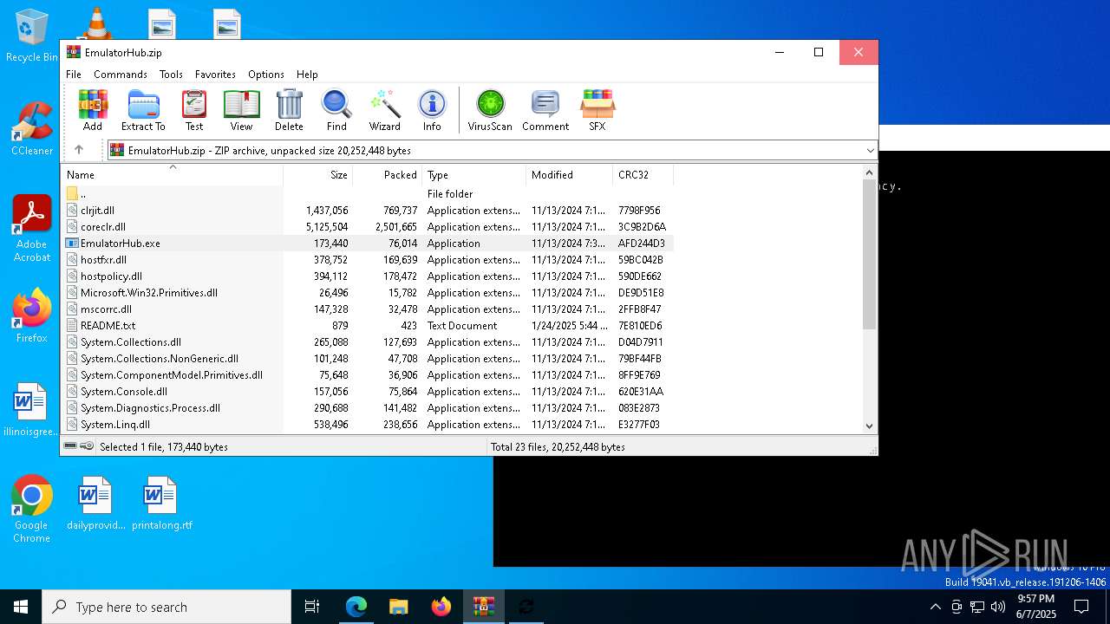Image resolution: width=1110 pixels, height=624 pixels.
Task: Open the Help menu
Action: pos(307,75)
